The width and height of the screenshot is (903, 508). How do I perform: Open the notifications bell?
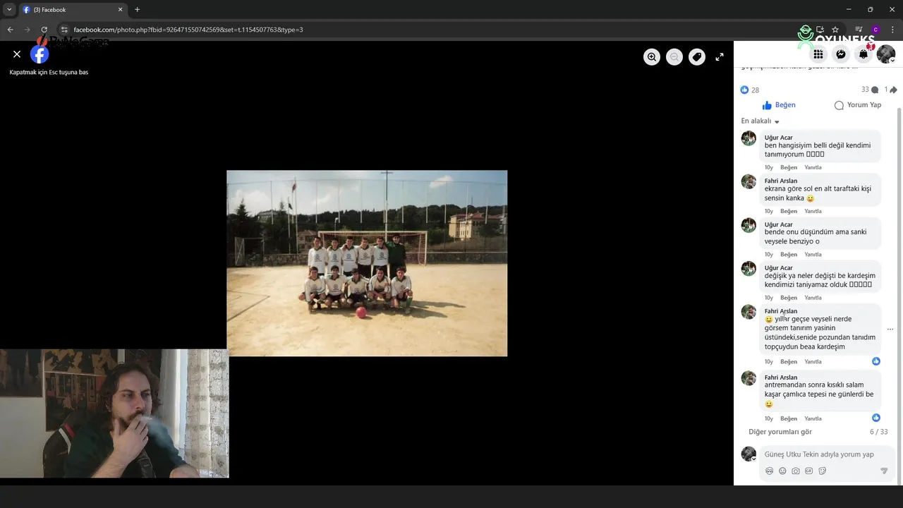(x=863, y=54)
